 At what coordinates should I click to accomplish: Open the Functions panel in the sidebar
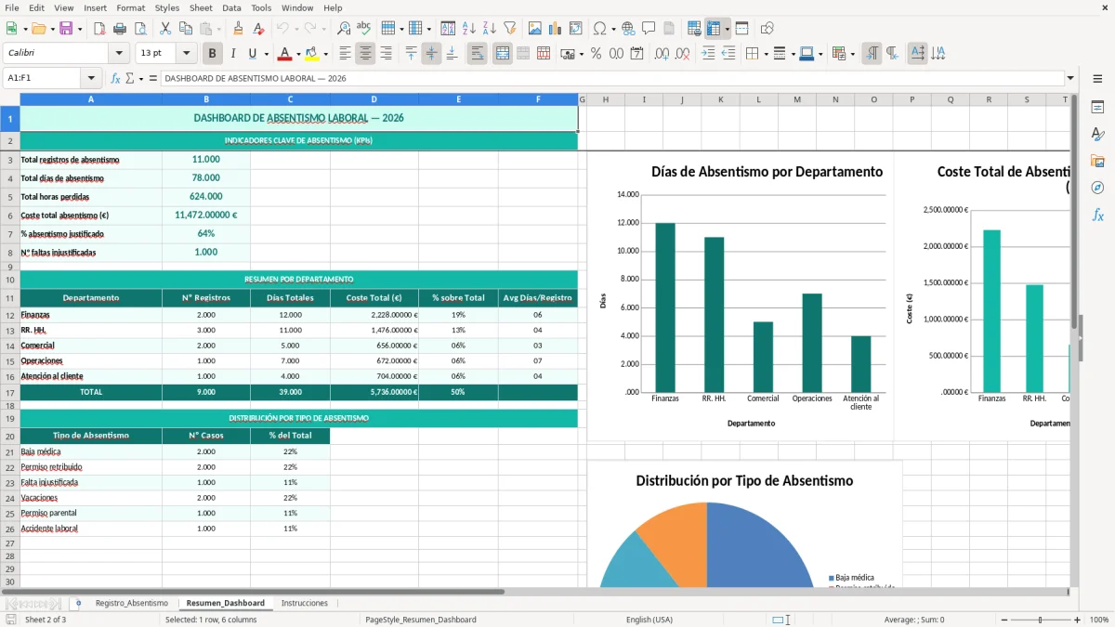coord(1097,215)
